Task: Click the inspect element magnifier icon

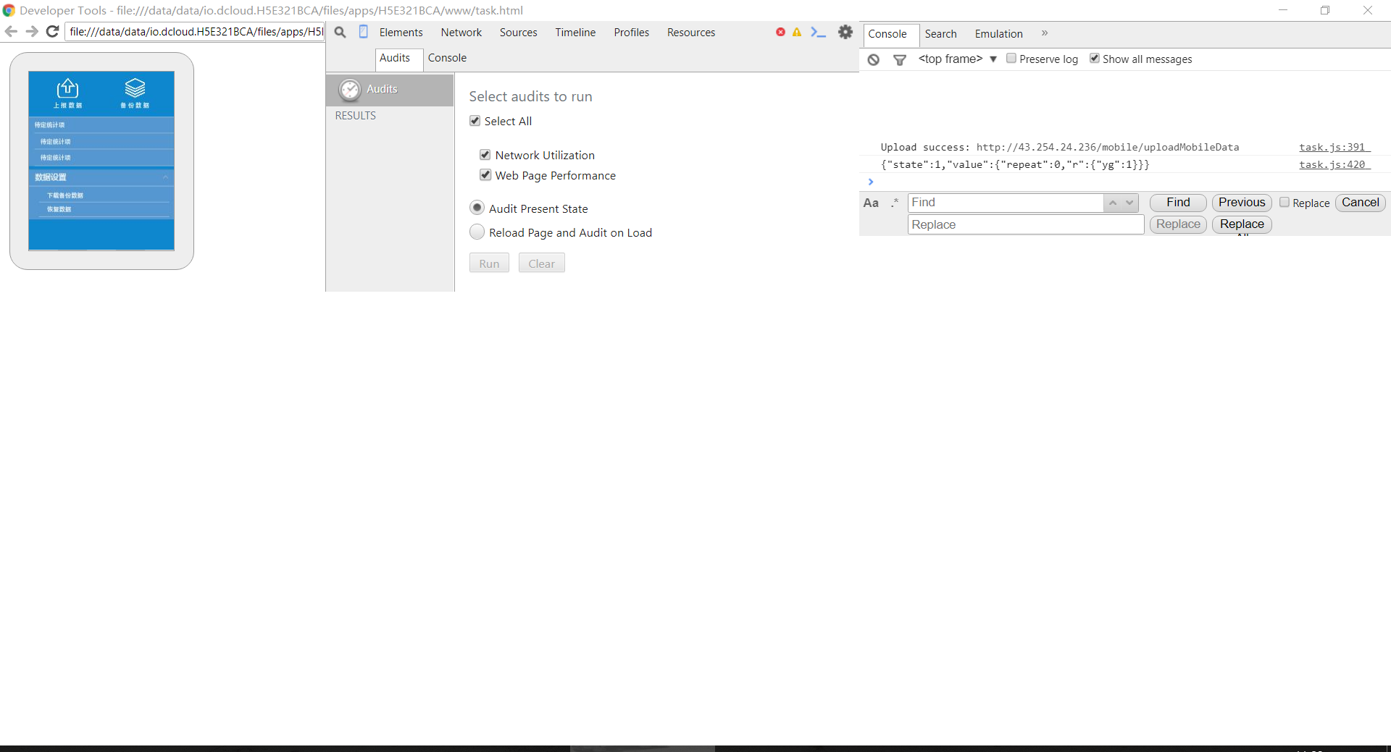Action: 340,32
